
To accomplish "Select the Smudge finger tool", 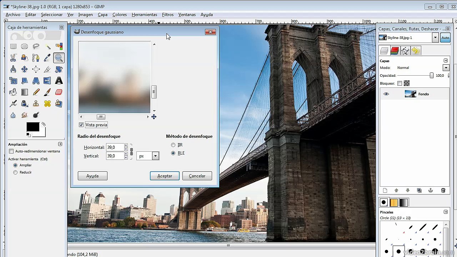I will [24, 115].
